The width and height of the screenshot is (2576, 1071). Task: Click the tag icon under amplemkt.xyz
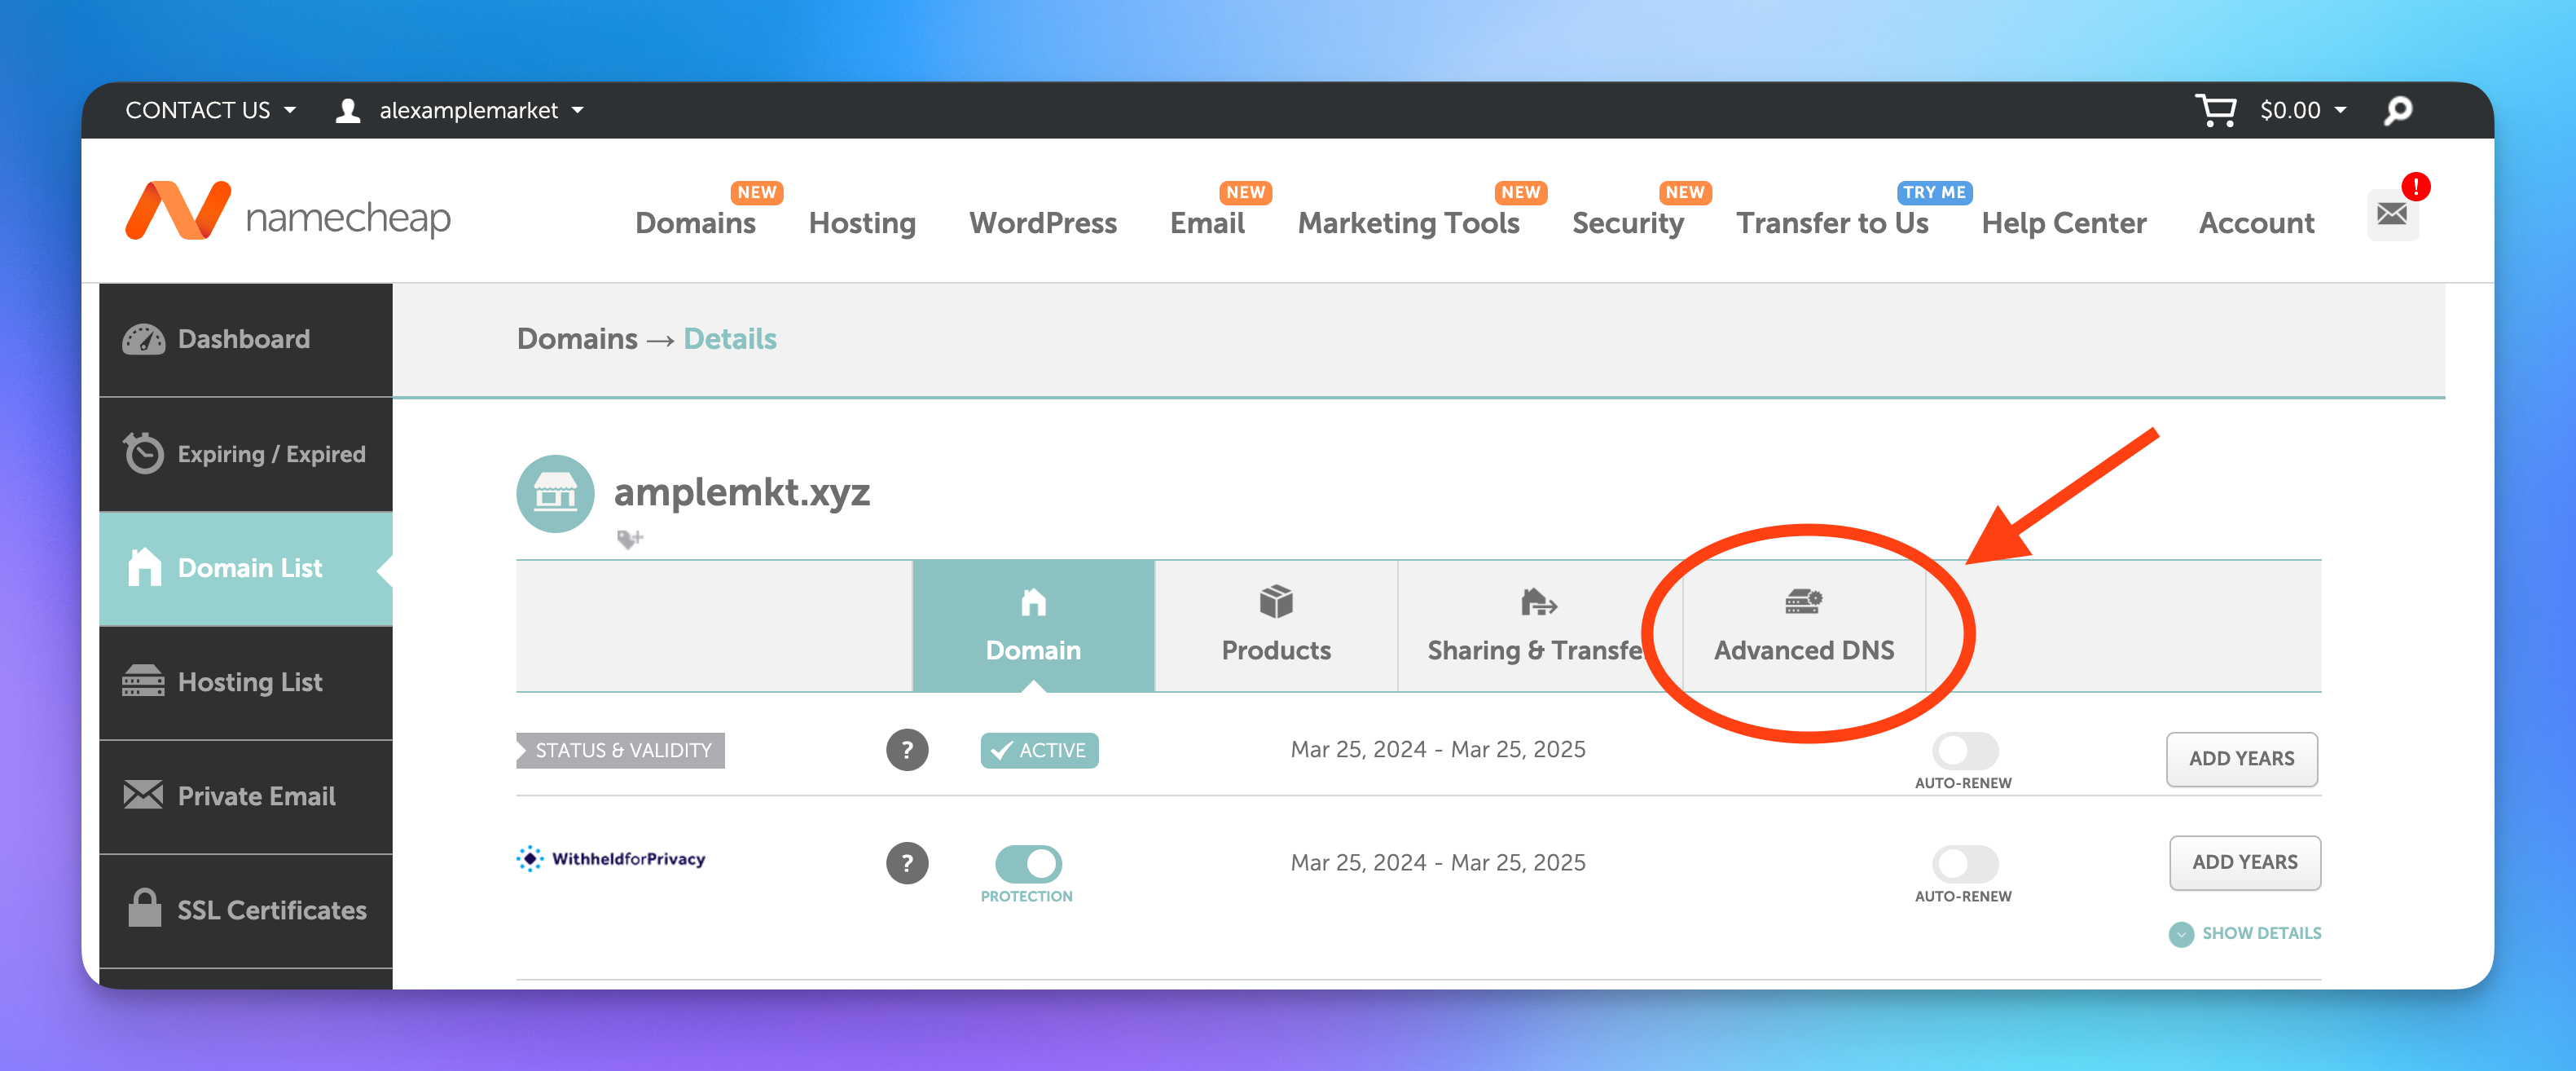click(629, 540)
